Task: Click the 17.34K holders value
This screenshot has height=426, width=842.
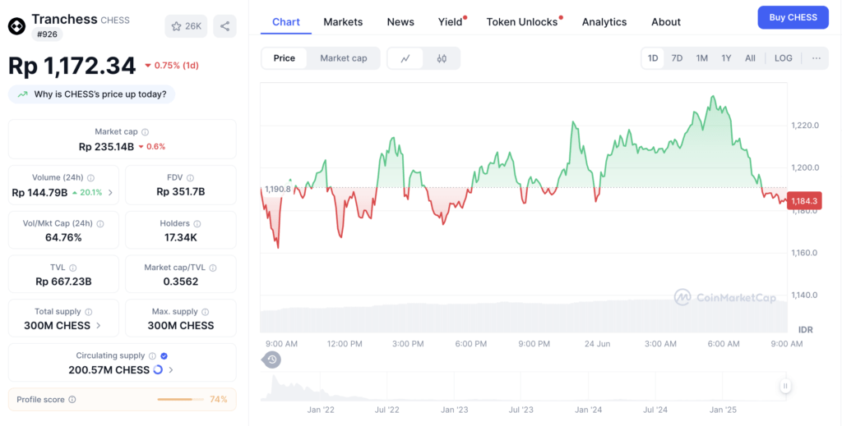Action: click(180, 237)
